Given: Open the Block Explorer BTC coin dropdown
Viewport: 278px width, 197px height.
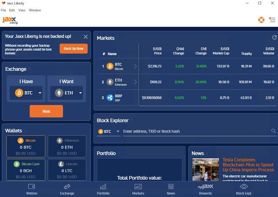Looking at the screenshot, I should coord(108,132).
